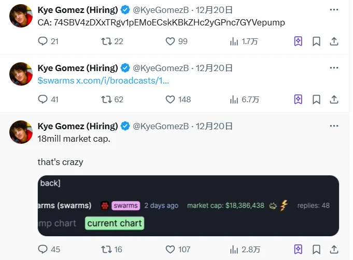Screen dimensions: 353x260
Task: Open Kye Gomez avatar on the CA tweet
Action: (21, 16)
